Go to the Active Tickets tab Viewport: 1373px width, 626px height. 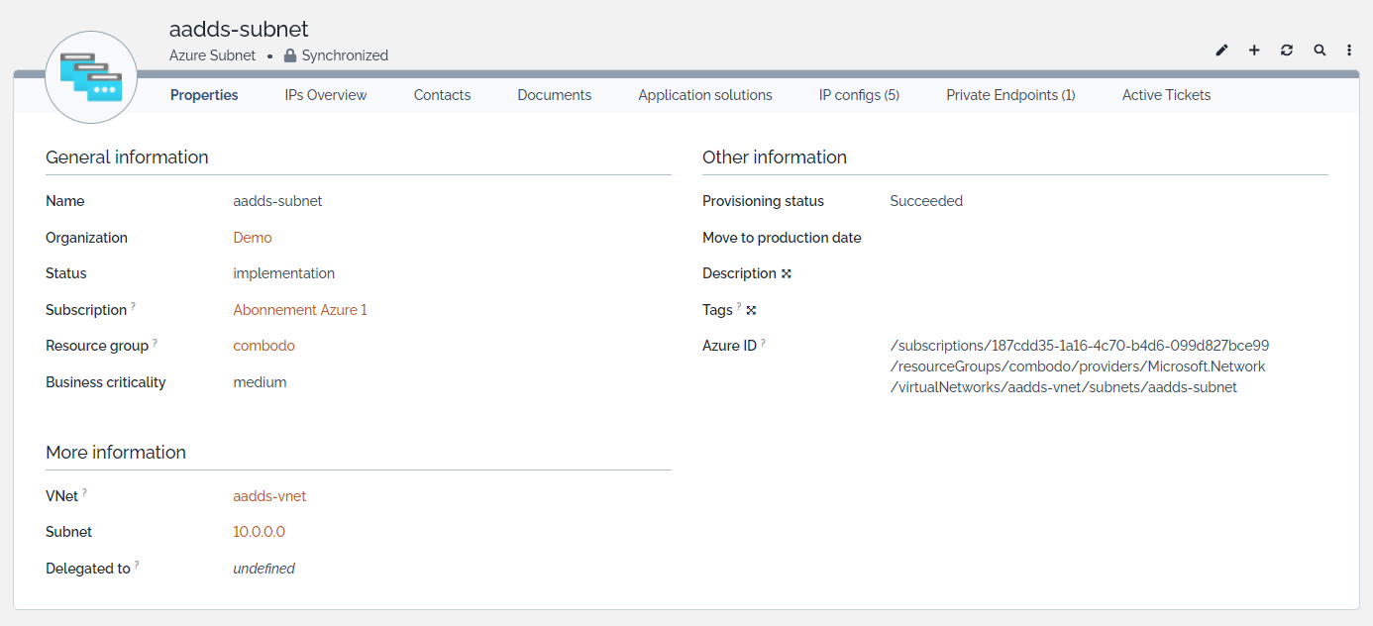pyautogui.click(x=1166, y=95)
